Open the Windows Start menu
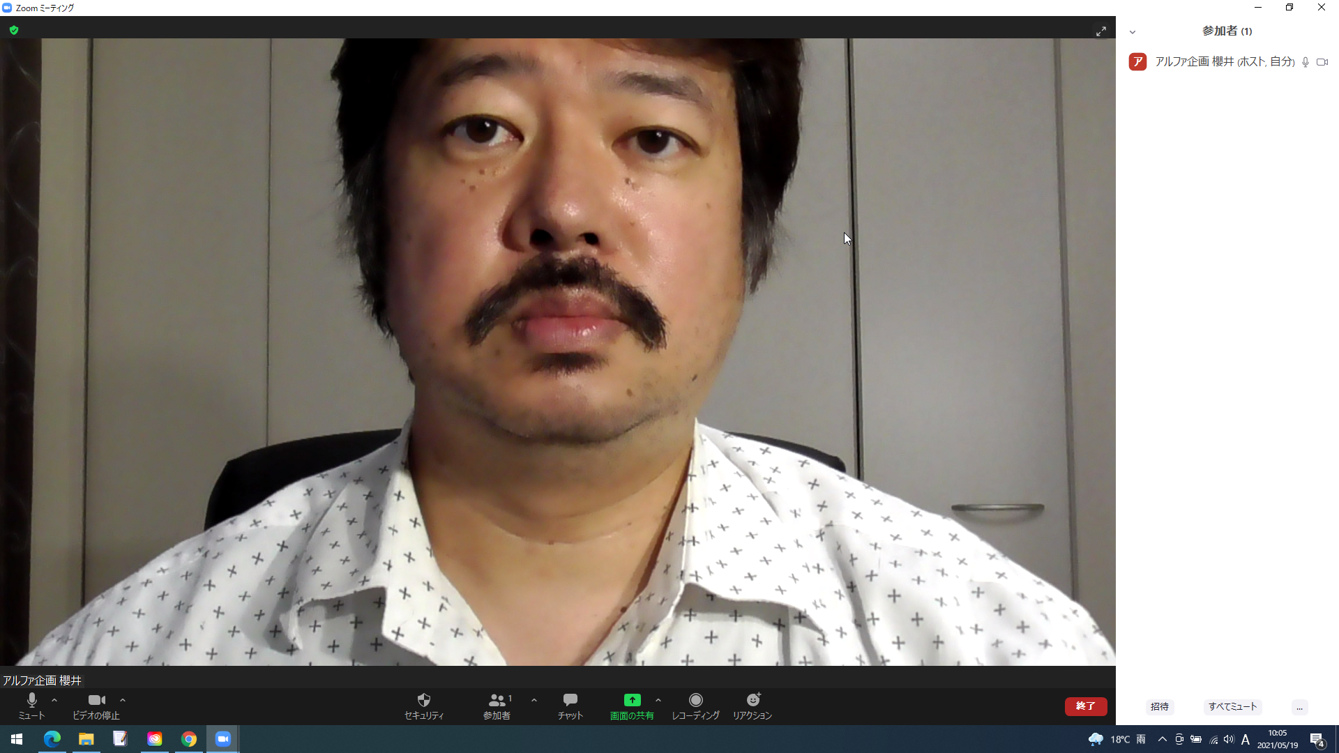 17,739
